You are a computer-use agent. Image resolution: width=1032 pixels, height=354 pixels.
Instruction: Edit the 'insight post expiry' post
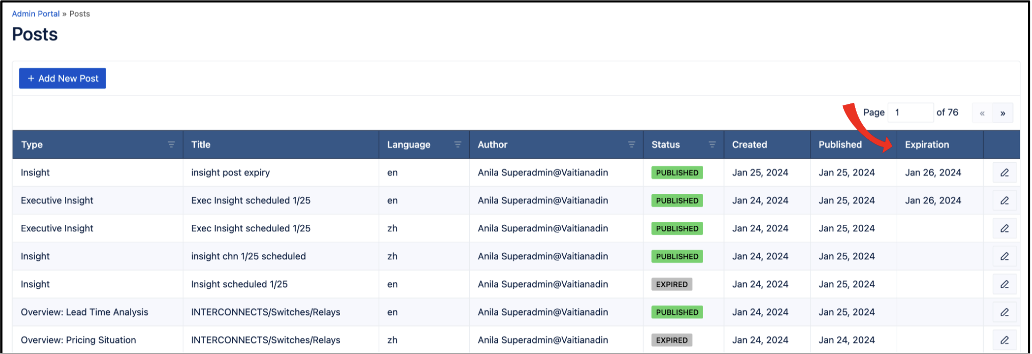(1004, 173)
